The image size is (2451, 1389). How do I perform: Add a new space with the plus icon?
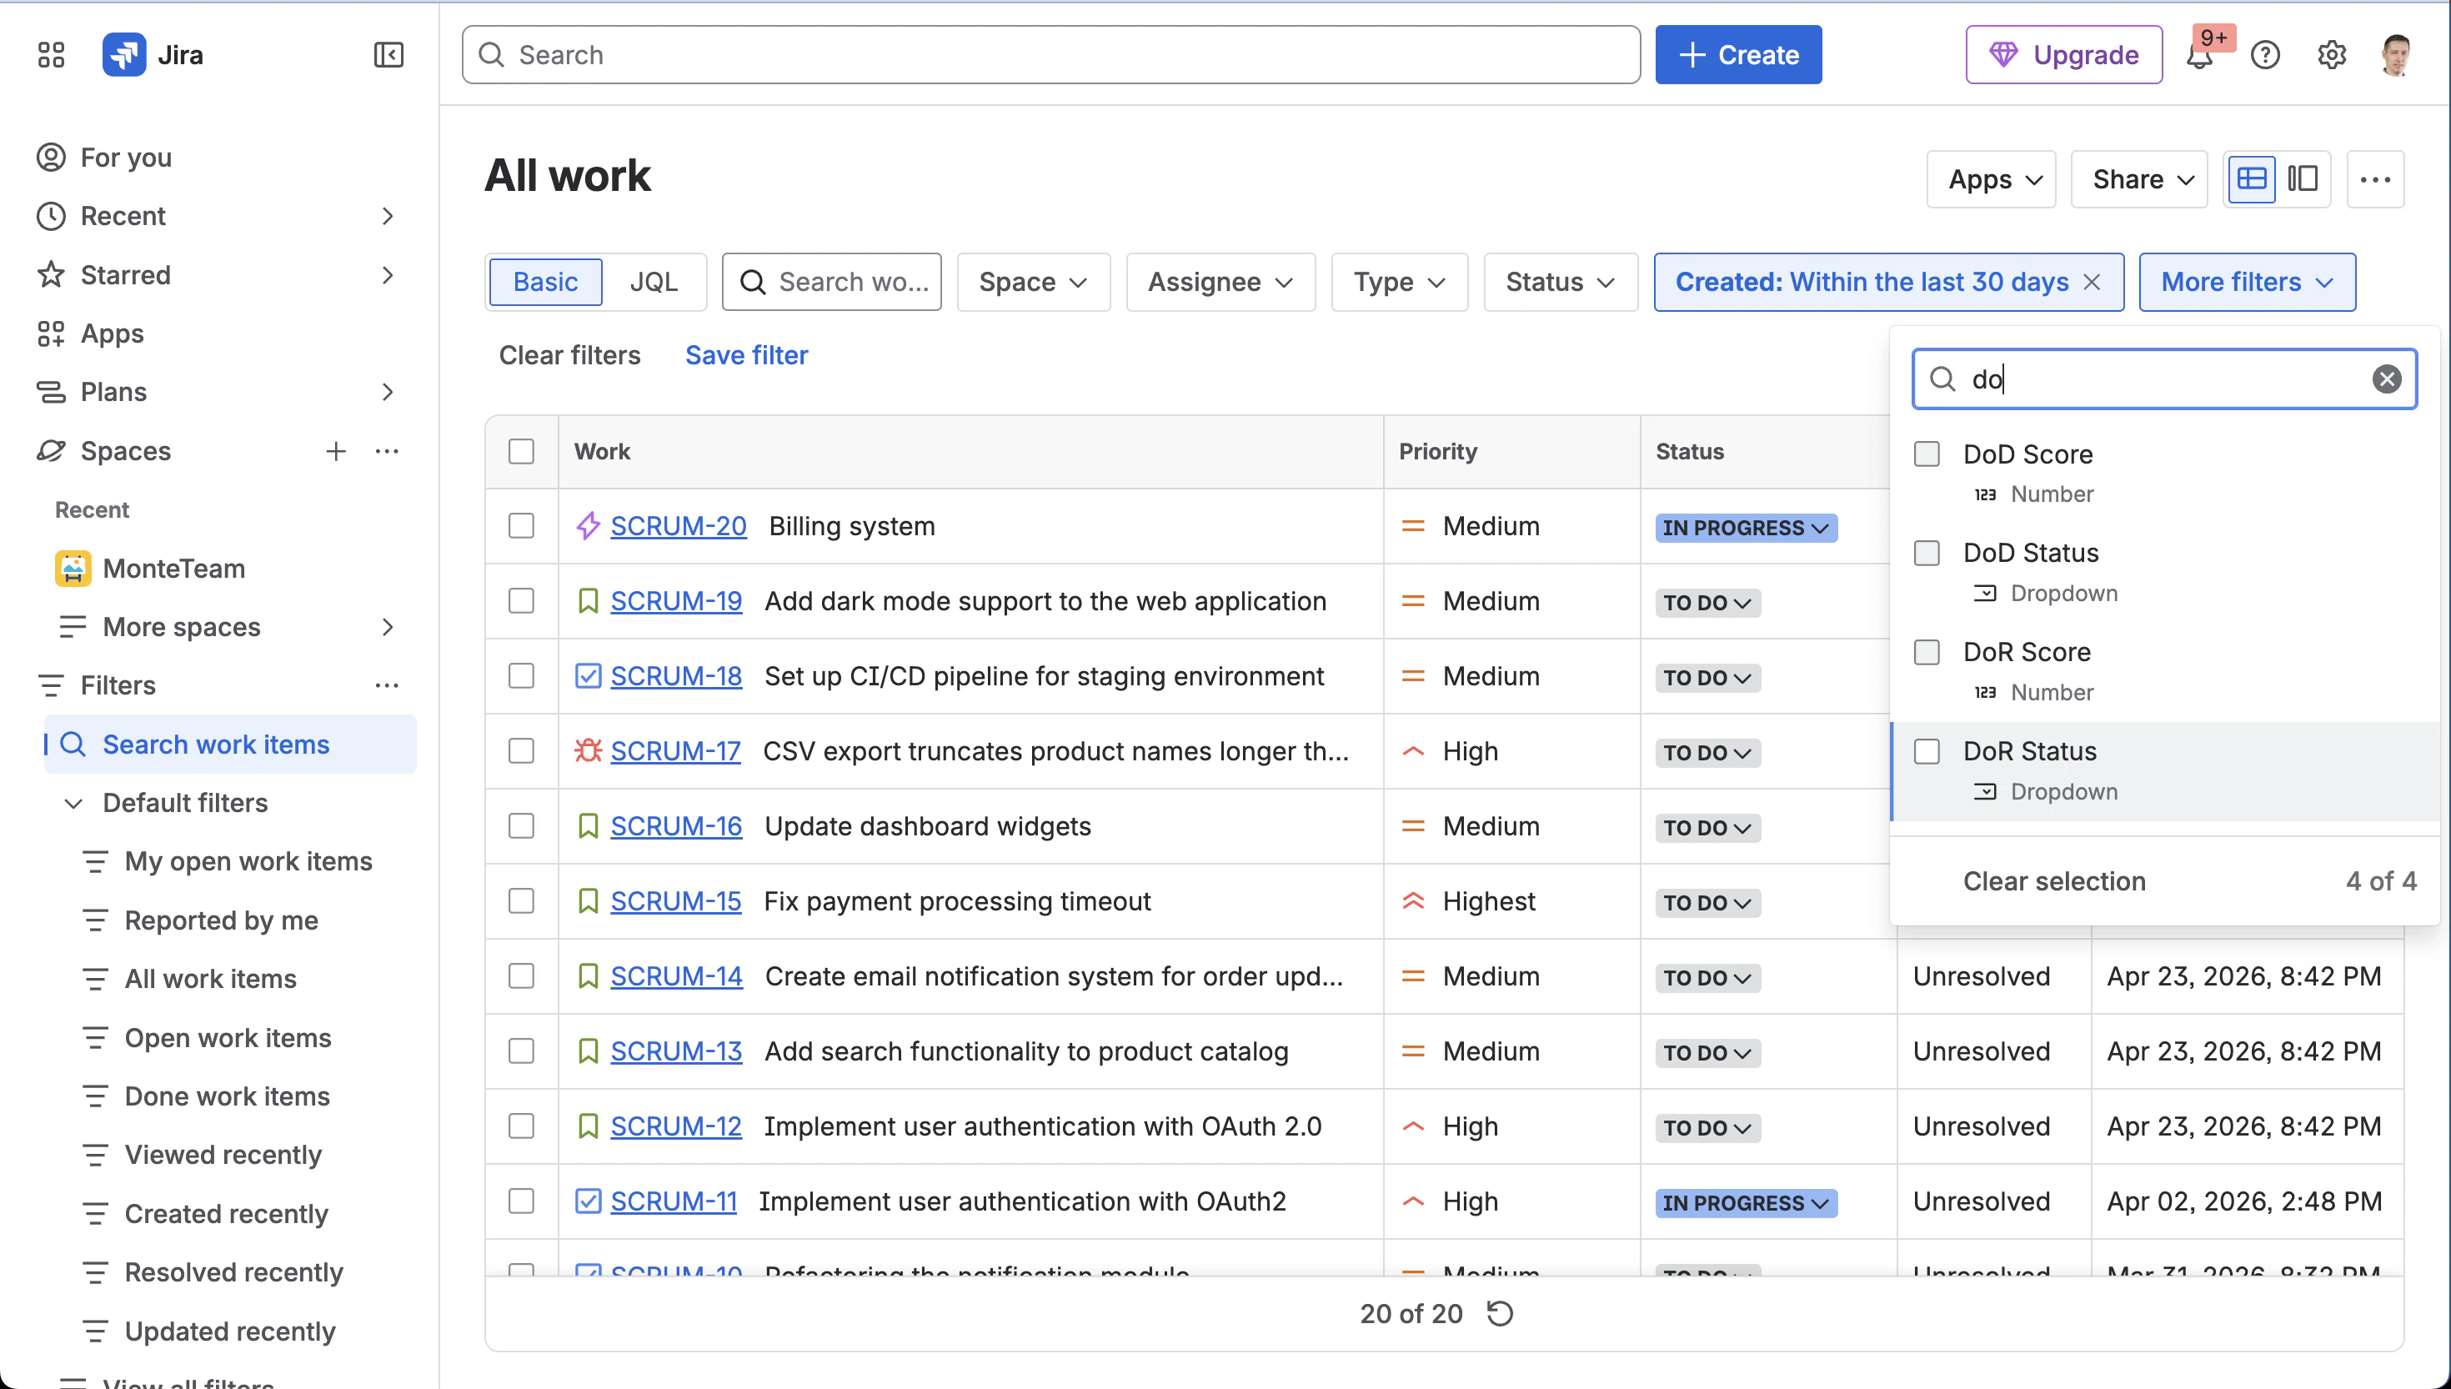(336, 451)
